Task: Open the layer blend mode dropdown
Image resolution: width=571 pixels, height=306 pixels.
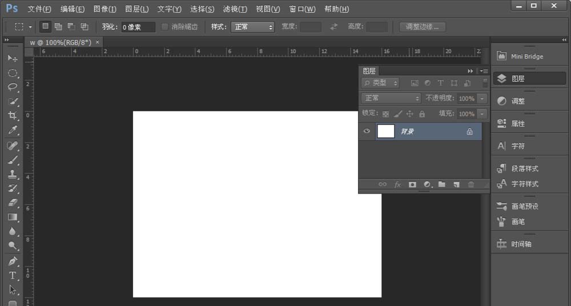Action: [391, 98]
